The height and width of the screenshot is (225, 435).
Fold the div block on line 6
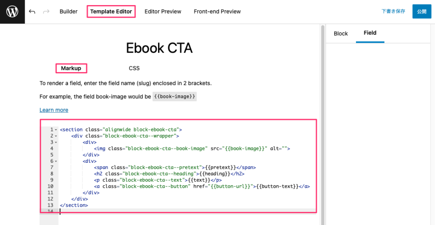(56, 161)
